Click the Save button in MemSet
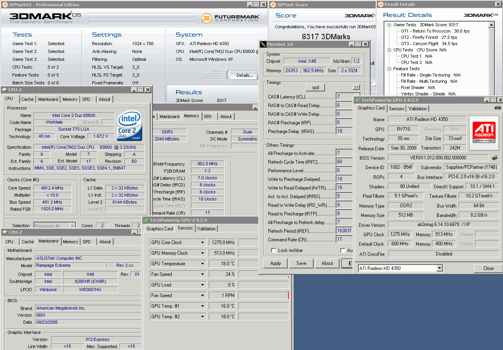The width and height of the screenshot is (503, 350). coord(301,263)
